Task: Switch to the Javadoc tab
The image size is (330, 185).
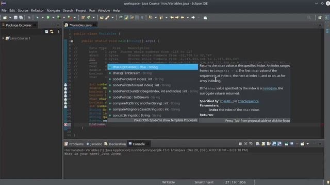Action: click(94, 144)
